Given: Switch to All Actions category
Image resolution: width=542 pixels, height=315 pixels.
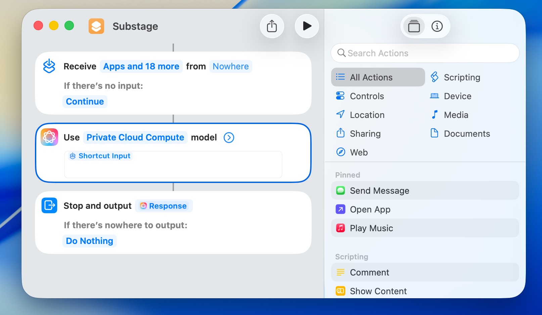Looking at the screenshot, I should tap(371, 77).
